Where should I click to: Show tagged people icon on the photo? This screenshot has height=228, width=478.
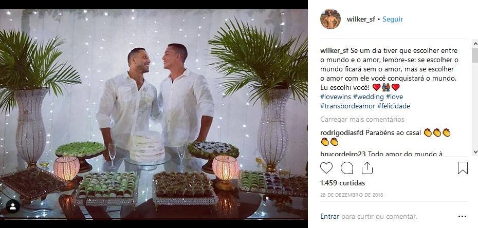coord(13,206)
